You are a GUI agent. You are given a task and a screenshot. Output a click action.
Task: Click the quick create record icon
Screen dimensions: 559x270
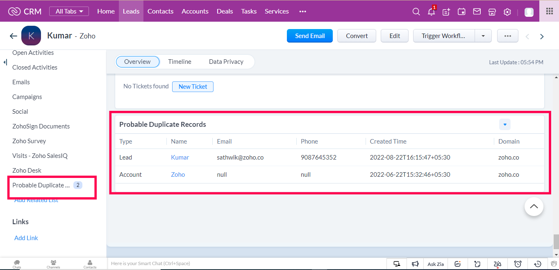446,11
